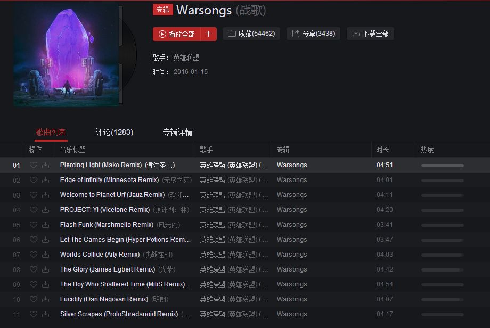
Task: Open the 评论(1283) comments tab
Action: (x=115, y=132)
